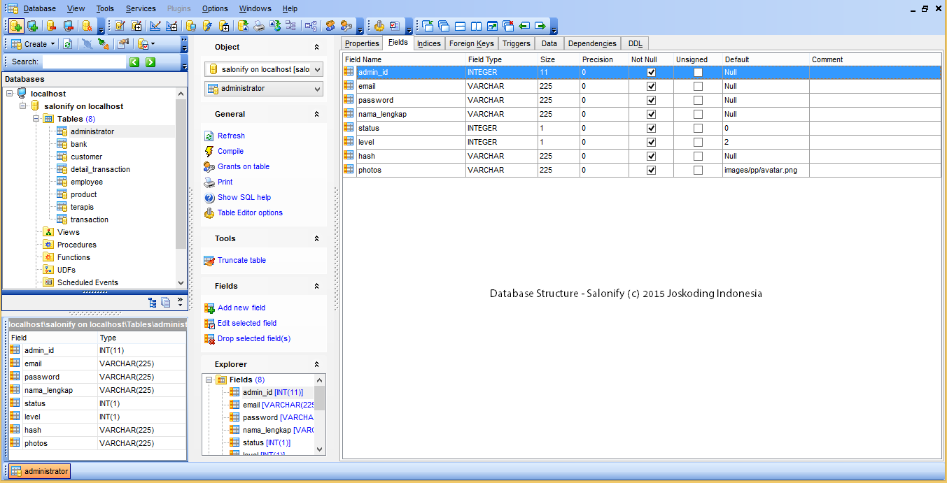Collapse the localhost tree node
Viewport: 947px width, 483px height.
pos(10,94)
